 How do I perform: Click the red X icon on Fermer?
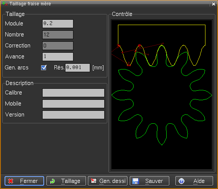[x=11, y=181]
